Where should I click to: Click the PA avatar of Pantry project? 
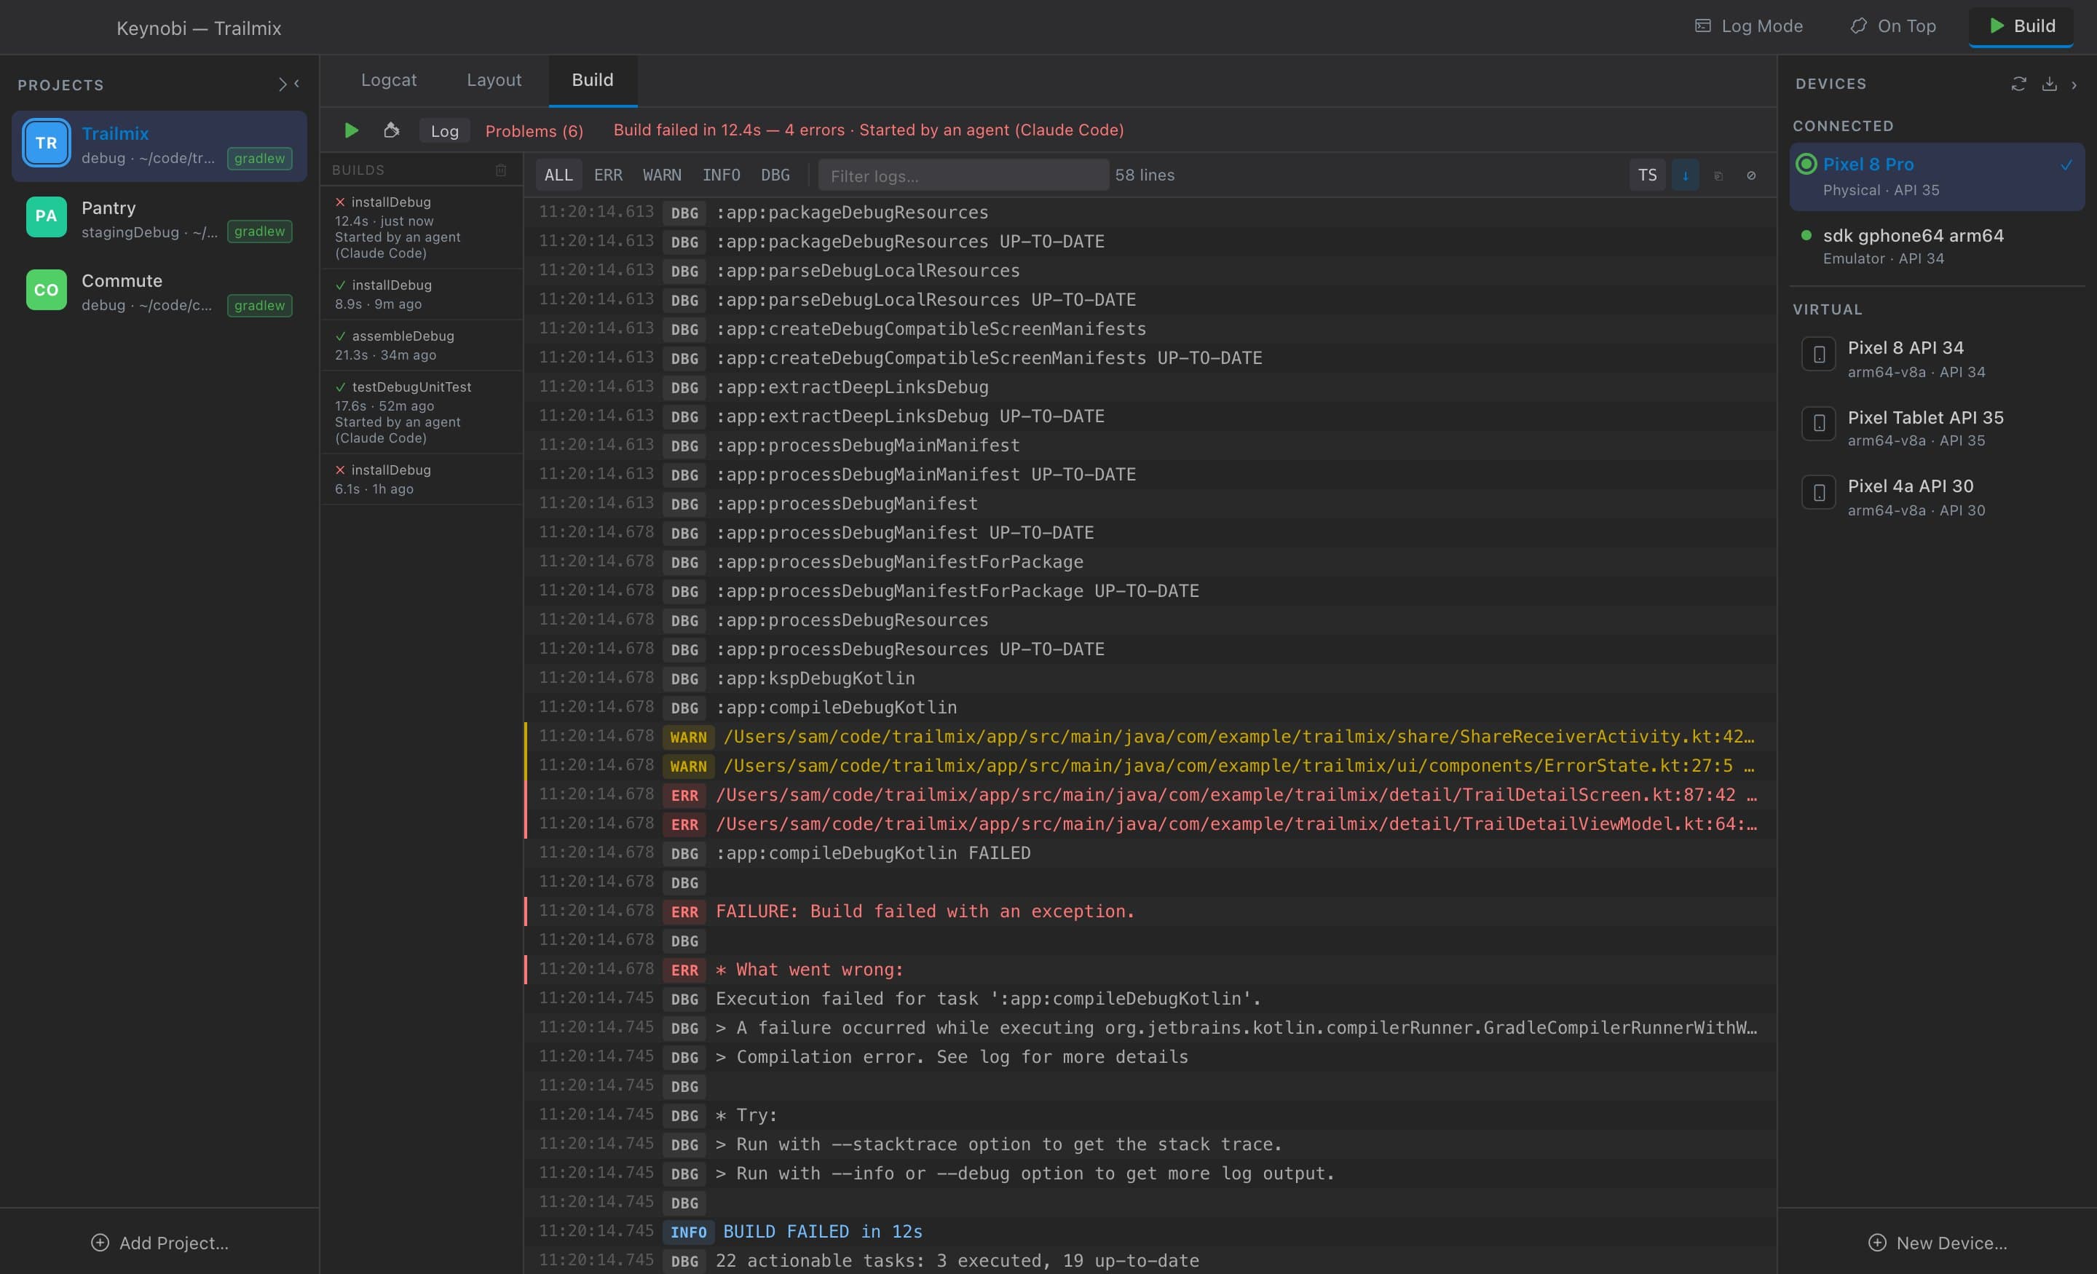[46, 216]
